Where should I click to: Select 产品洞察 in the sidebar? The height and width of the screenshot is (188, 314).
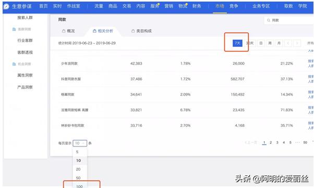25,87
